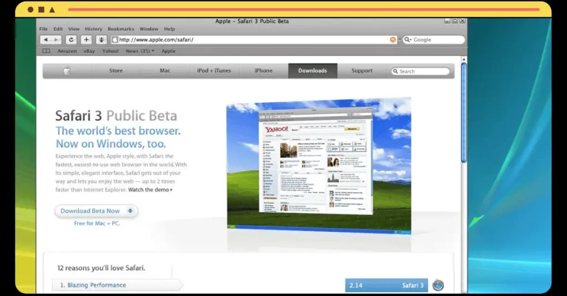Click the page favicon beside the URL
Image resolution: width=567 pixels, height=296 pixels.
pos(115,40)
